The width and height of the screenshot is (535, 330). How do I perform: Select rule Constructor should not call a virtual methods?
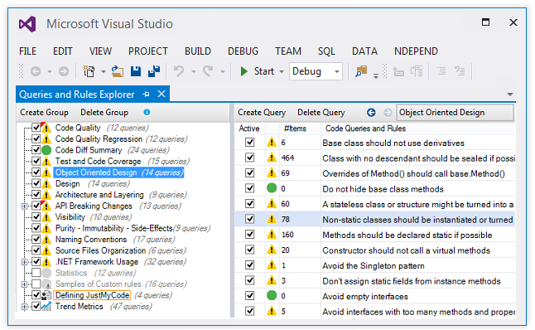(406, 250)
